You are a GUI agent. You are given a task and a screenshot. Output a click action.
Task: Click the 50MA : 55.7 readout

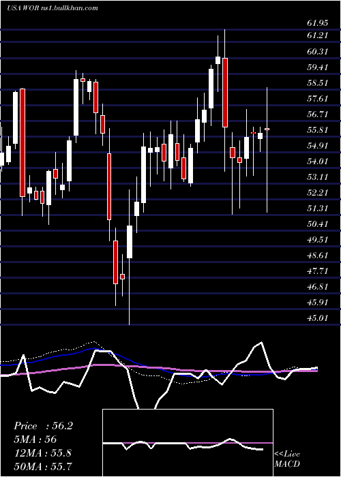click(x=42, y=466)
